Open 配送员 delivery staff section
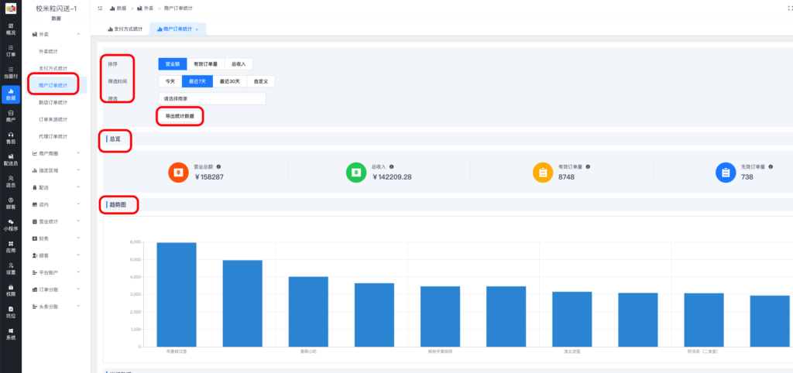This screenshot has height=373, width=793. tap(11, 159)
